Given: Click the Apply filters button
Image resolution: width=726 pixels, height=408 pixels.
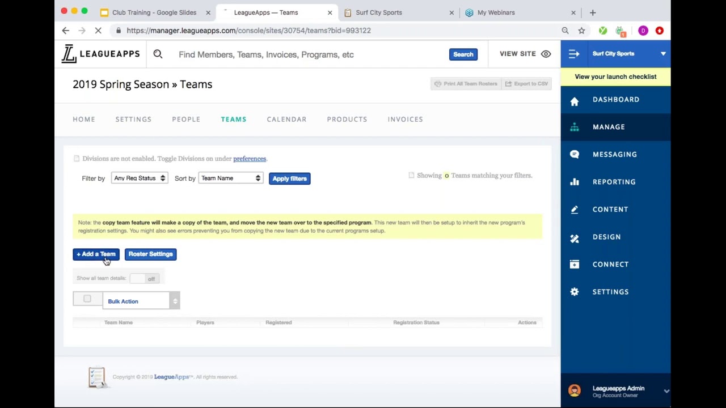Looking at the screenshot, I should pyautogui.click(x=289, y=178).
